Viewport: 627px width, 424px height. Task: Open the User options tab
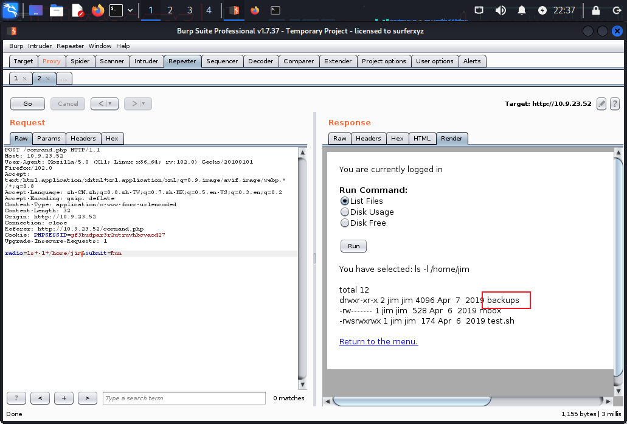(435, 61)
